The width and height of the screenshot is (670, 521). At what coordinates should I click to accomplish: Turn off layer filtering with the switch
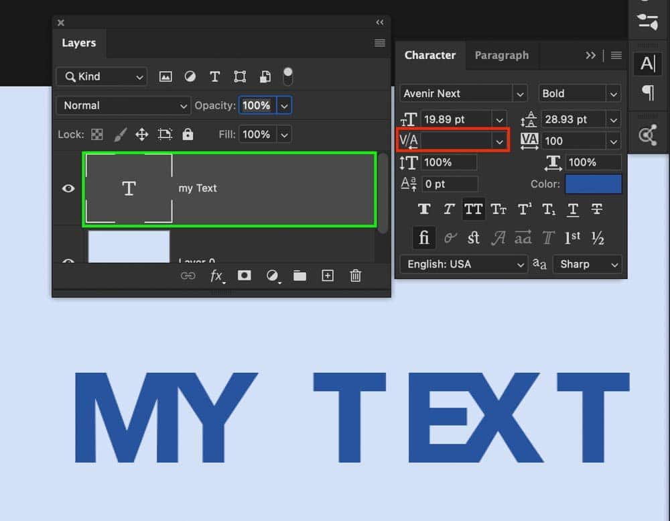coord(288,76)
